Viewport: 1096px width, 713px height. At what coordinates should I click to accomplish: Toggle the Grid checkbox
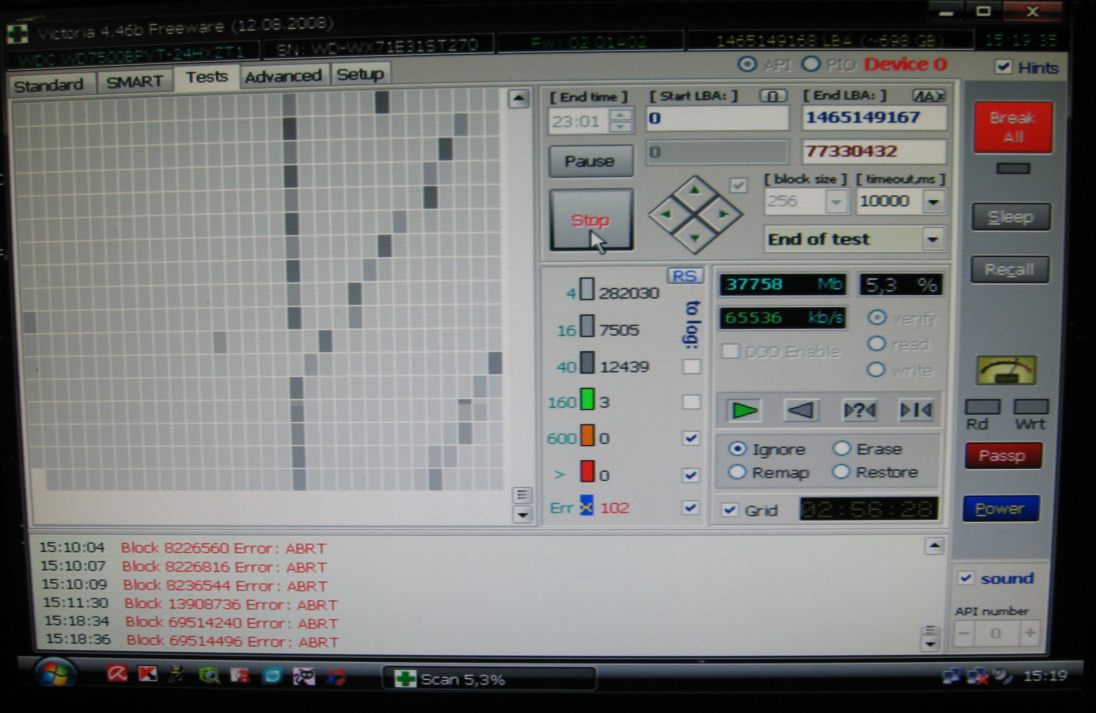point(729,510)
